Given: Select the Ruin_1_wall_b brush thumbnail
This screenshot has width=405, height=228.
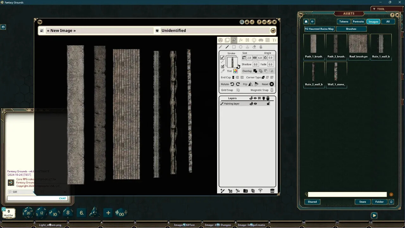Looking at the screenshot, I should point(381,43).
